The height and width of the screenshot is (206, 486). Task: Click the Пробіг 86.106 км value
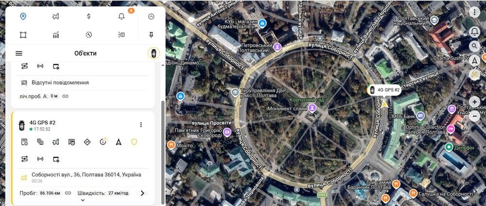click(x=50, y=193)
